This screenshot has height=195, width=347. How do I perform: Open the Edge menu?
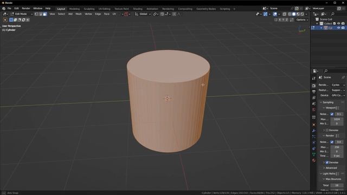click(x=98, y=14)
